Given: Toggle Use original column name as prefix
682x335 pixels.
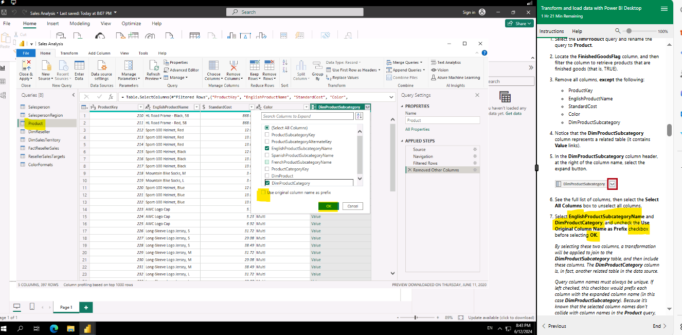Looking at the screenshot, I should 264,192.
